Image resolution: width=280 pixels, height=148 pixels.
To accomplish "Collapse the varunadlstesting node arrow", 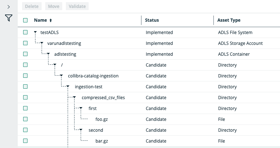I will 42,43.
